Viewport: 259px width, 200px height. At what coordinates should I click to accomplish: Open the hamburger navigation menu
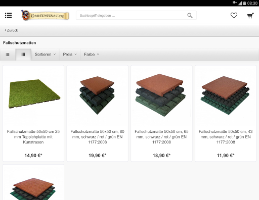(x=8, y=15)
